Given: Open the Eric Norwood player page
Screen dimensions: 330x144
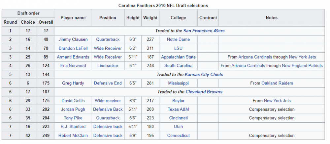Looking at the screenshot, I should pyautogui.click(x=73, y=66).
